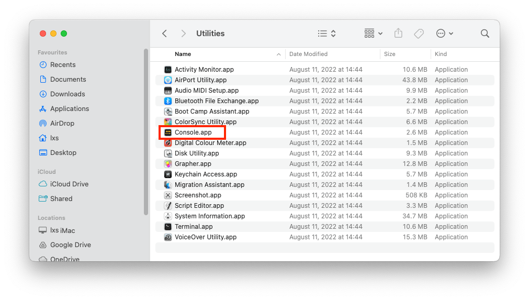The image size is (529, 300).
Task: Click the Keychain Access app icon
Action: pos(167,174)
